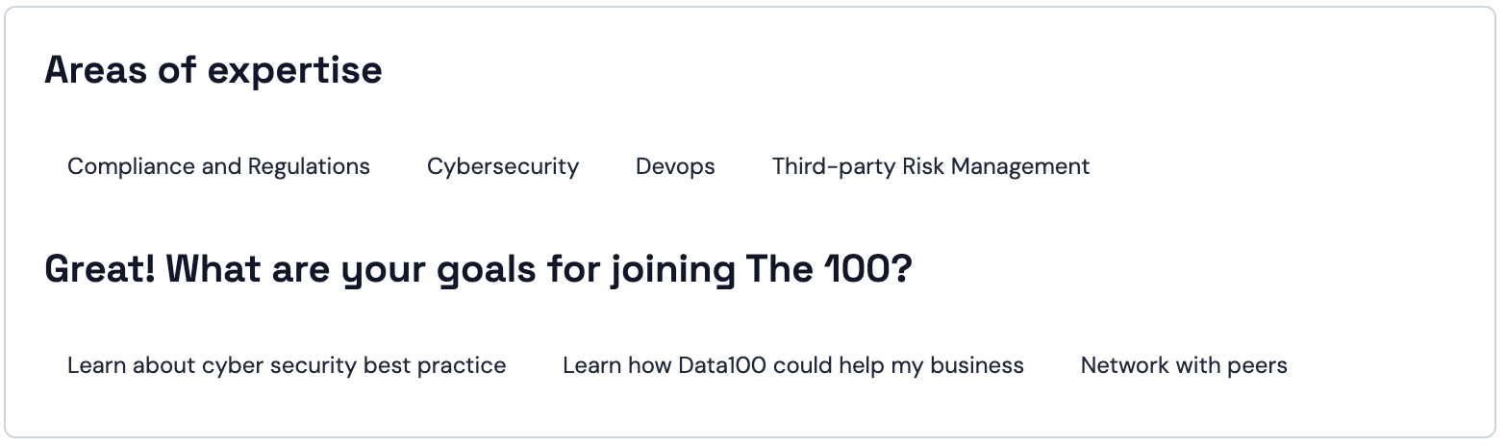This screenshot has height=446, width=1506.
Task: Tap the Third-party Risk Management chip
Action: click(931, 166)
